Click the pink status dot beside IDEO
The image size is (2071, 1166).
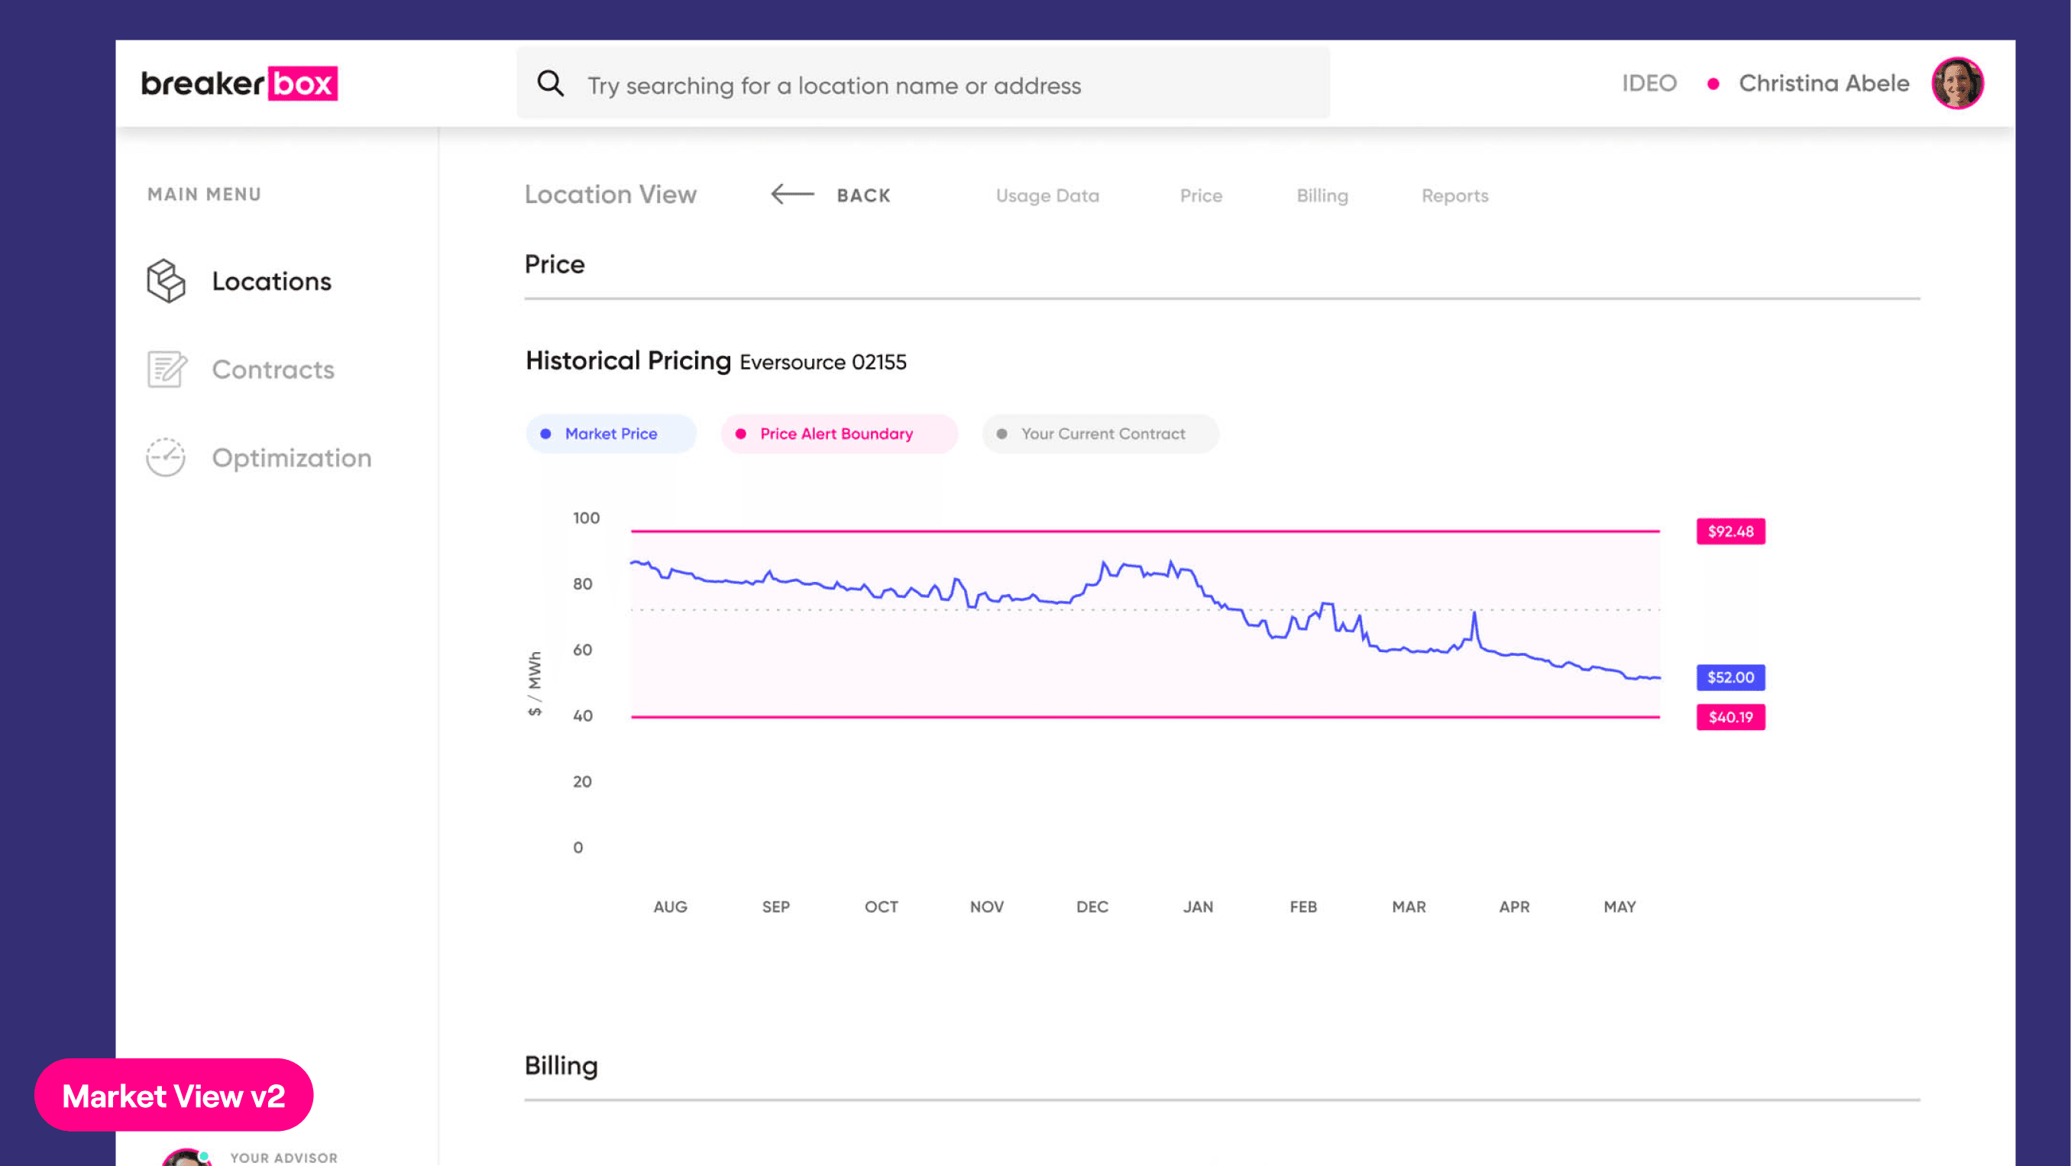point(1713,83)
